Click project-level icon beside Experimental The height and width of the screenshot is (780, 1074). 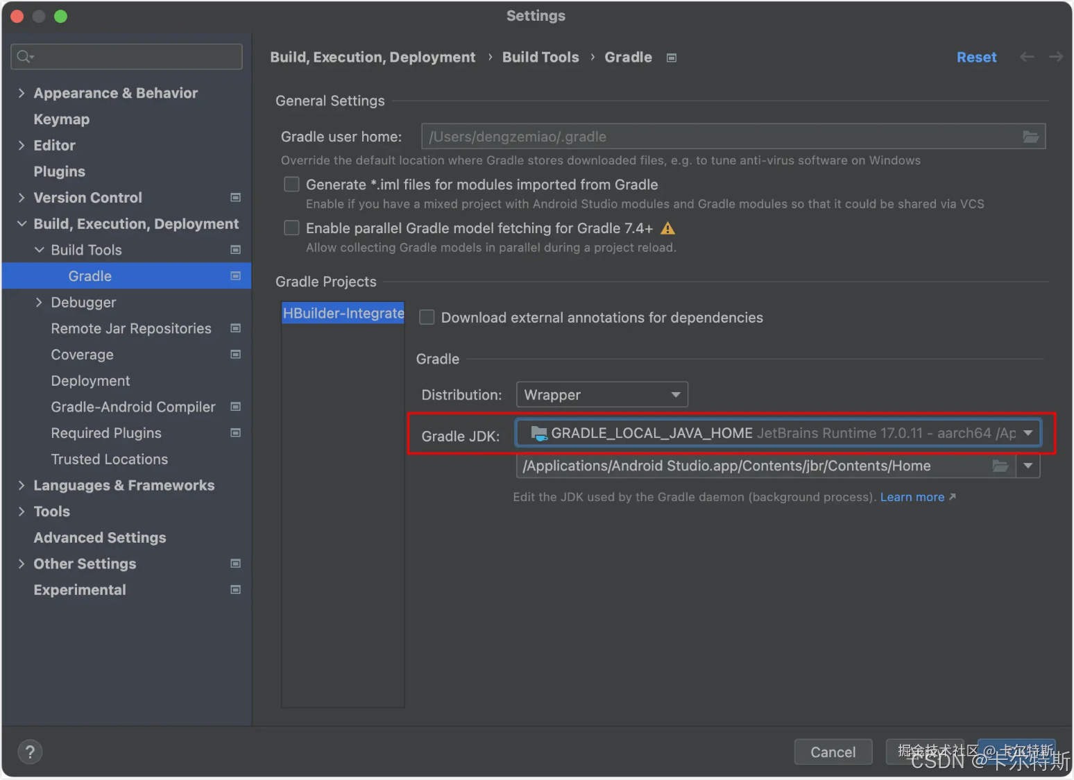click(236, 590)
